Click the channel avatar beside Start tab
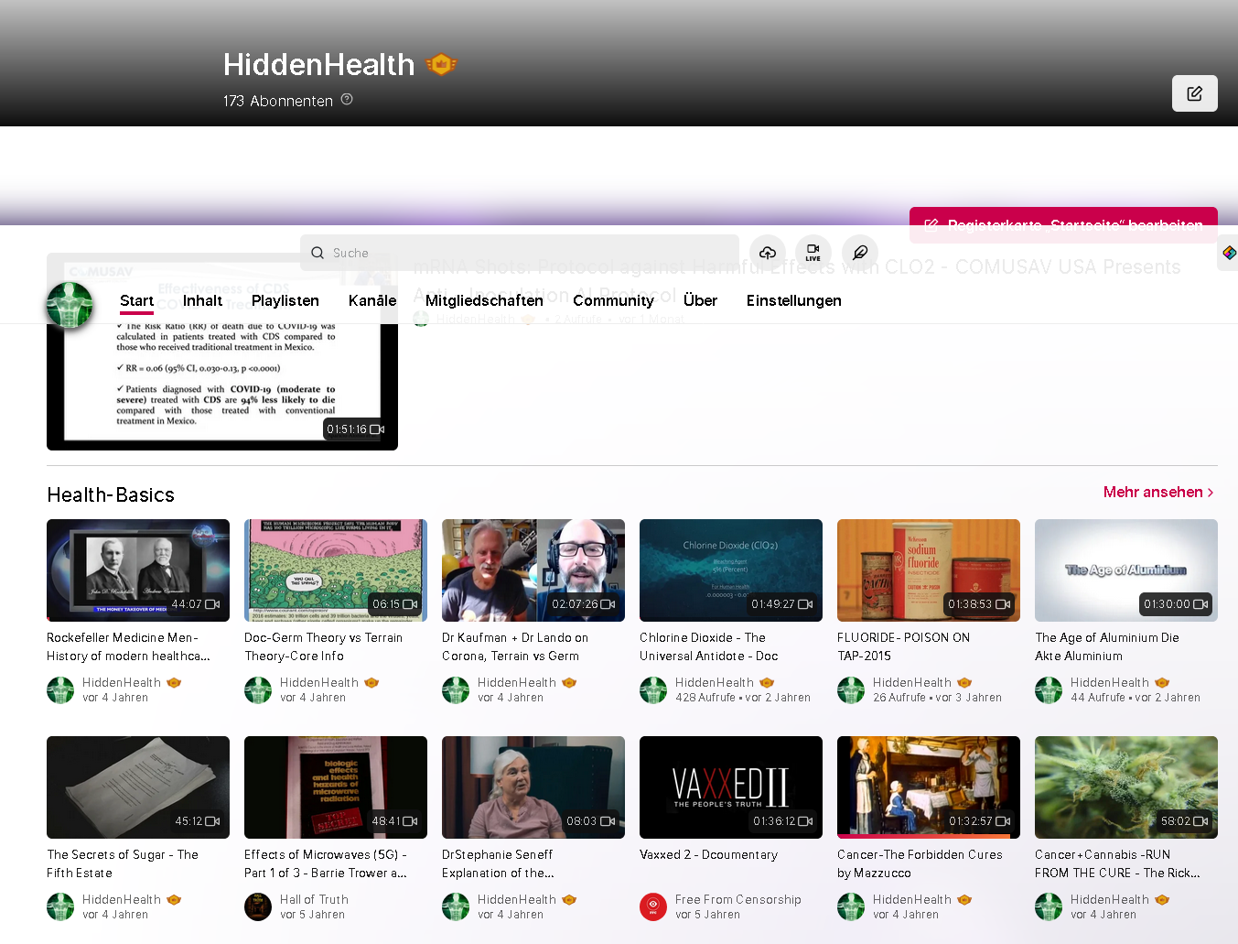Viewport: 1238px width, 944px height. click(70, 305)
